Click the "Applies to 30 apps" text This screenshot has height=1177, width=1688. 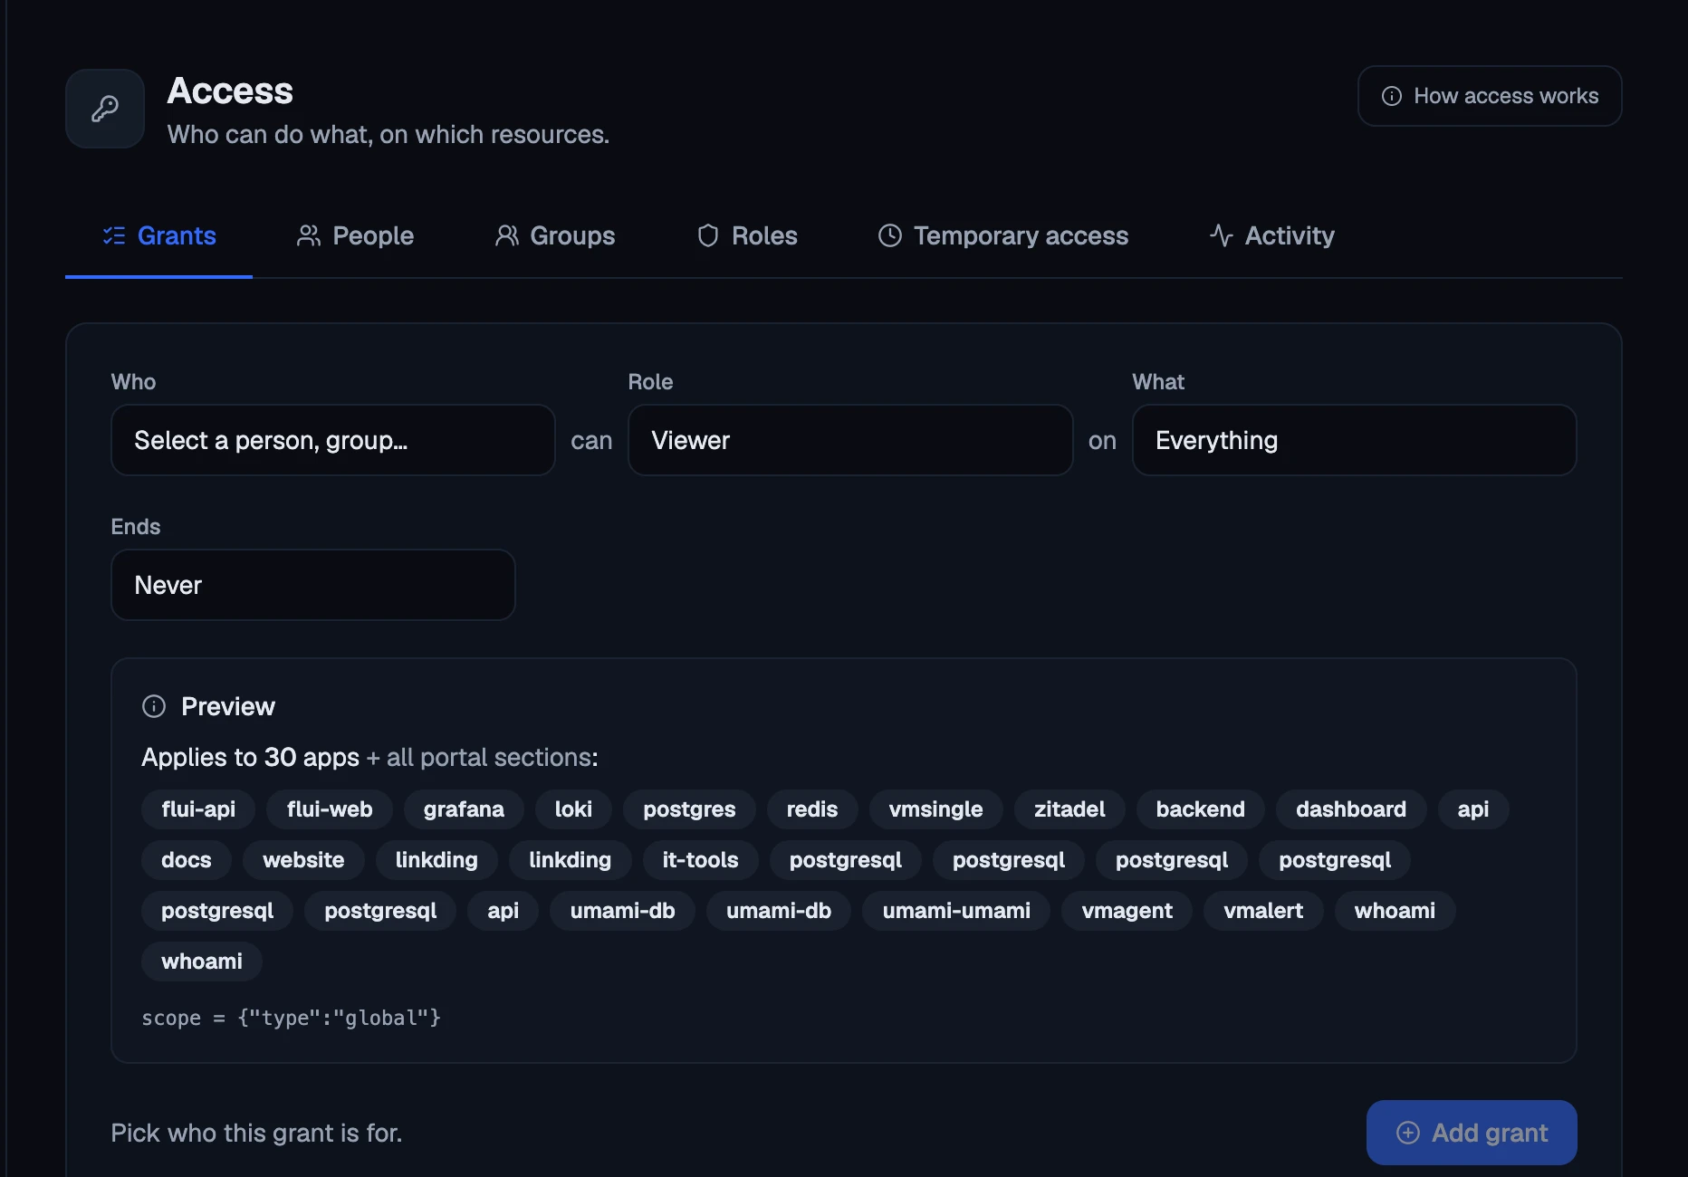click(x=251, y=757)
